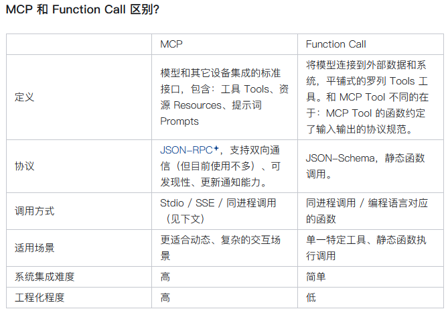Viewport: 448px width, 311px height.
Task: Select the MCP column header cell
Action: [x=171, y=44]
